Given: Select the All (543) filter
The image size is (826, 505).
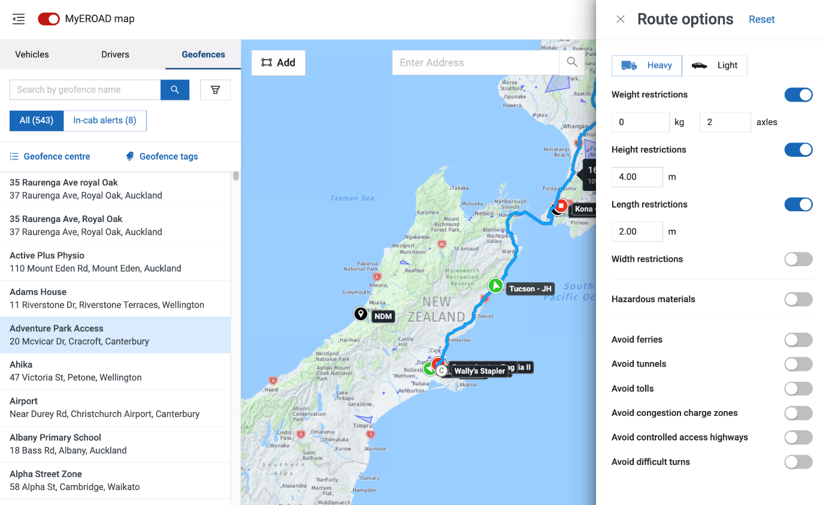Looking at the screenshot, I should pyautogui.click(x=37, y=120).
